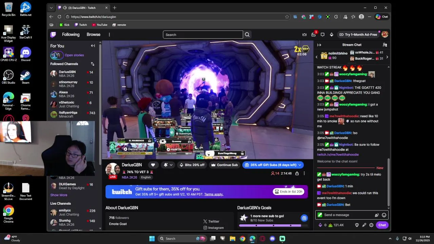
Task: Open stinomurray channel in sidebar
Action: [x=73, y=84]
